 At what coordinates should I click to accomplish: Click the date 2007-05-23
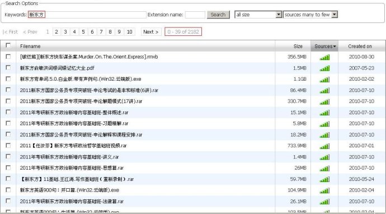[361, 68]
